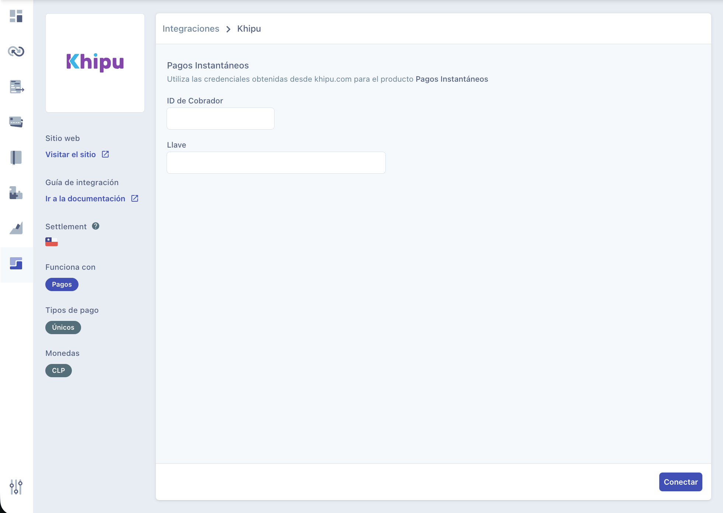Click the Funciona con label
Screen dimensions: 723x513
click(x=70, y=267)
